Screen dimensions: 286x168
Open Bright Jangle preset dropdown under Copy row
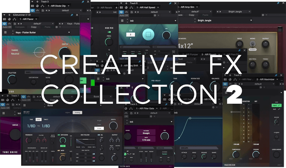click(x=251, y=20)
